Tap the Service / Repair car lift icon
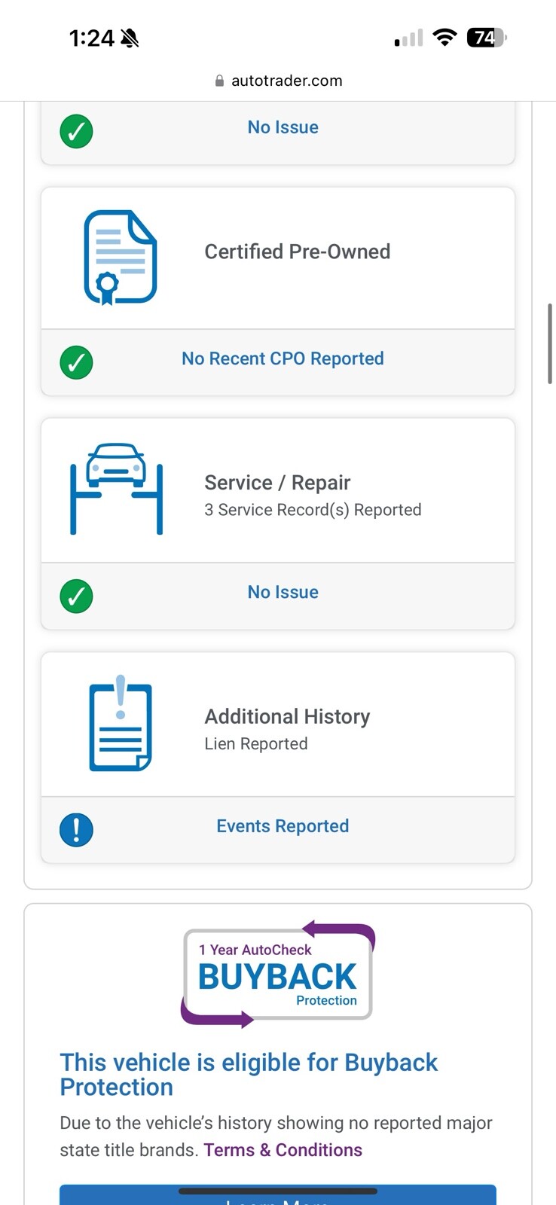Screen dimensions: 556x1205 pyautogui.click(x=116, y=489)
